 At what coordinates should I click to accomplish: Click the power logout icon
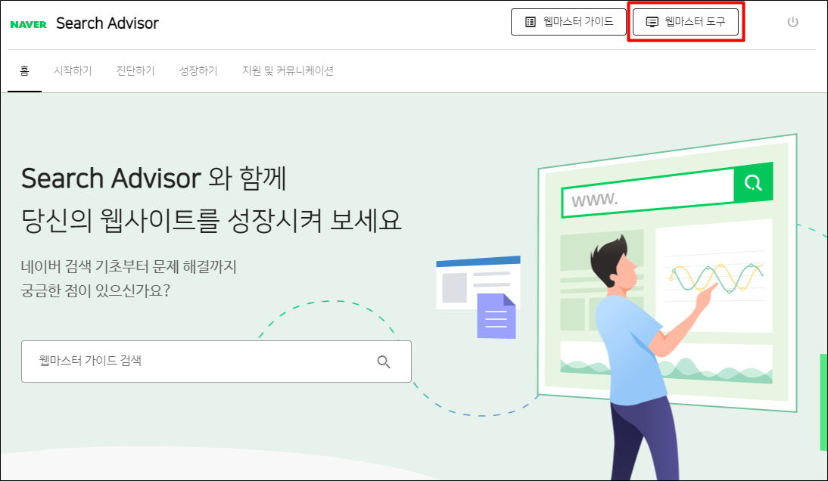pos(792,22)
